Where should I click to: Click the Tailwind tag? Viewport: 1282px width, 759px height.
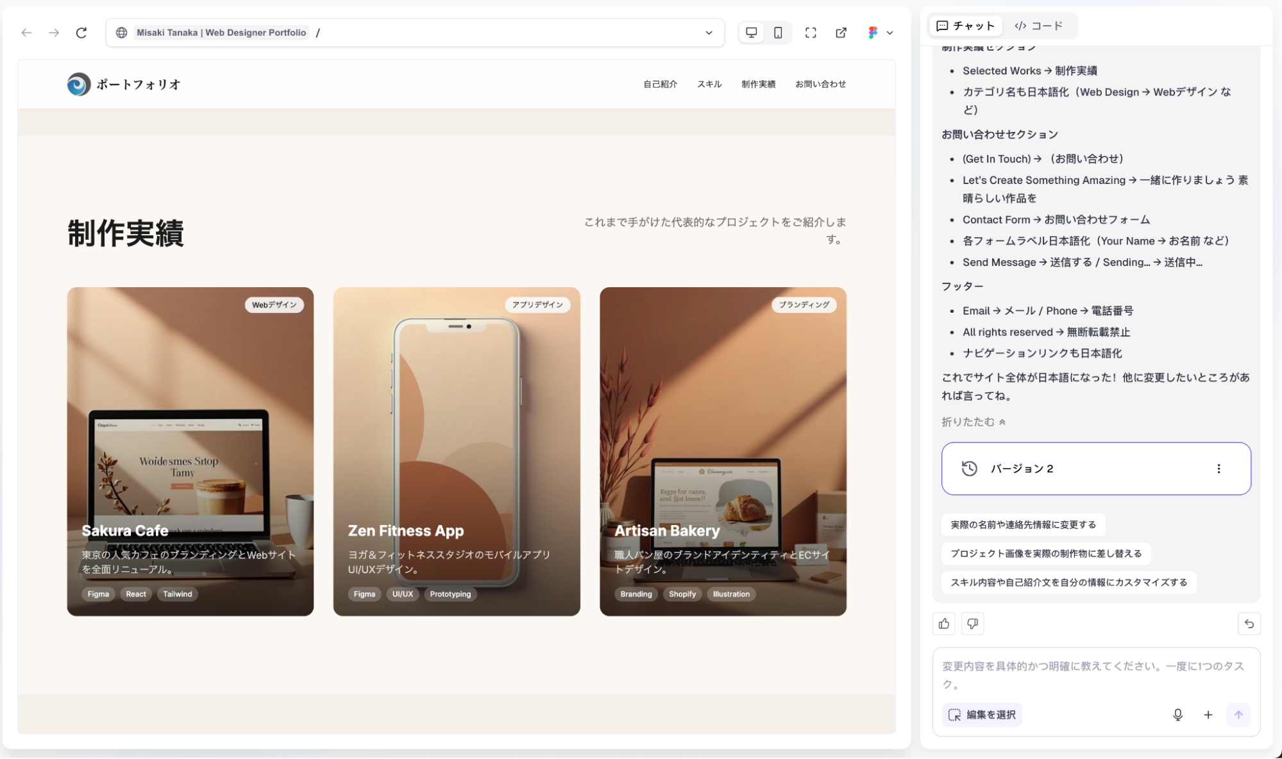tap(178, 594)
